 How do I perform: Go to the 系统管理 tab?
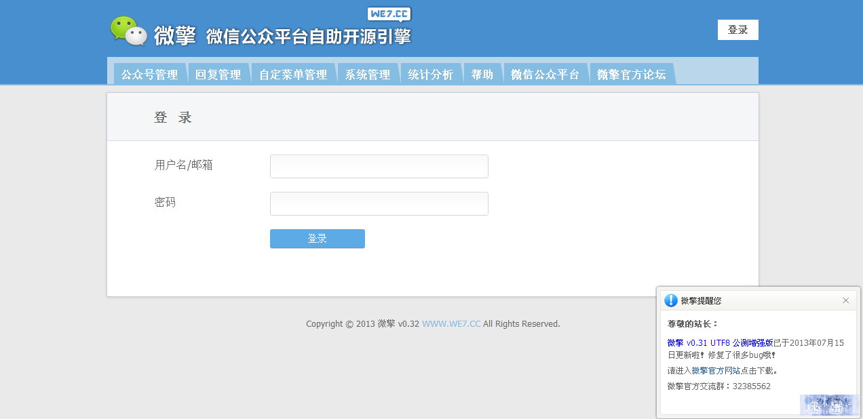pyautogui.click(x=368, y=75)
